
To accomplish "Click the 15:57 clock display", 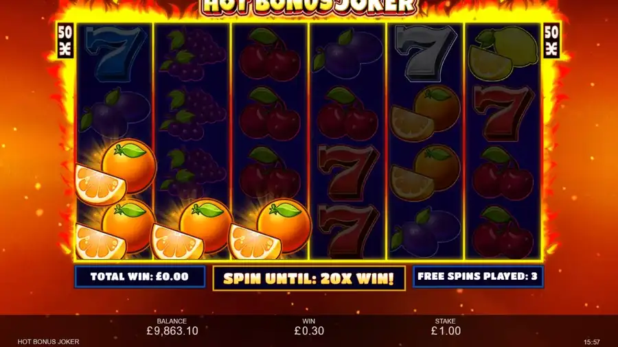I will tap(592, 342).
